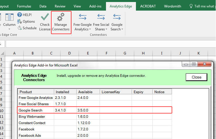Click the formula bar input field
This screenshot has width=216, height=139.
pyautogui.click(x=111, y=44)
